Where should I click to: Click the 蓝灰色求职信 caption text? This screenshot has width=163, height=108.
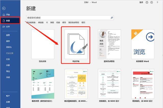click(109, 61)
